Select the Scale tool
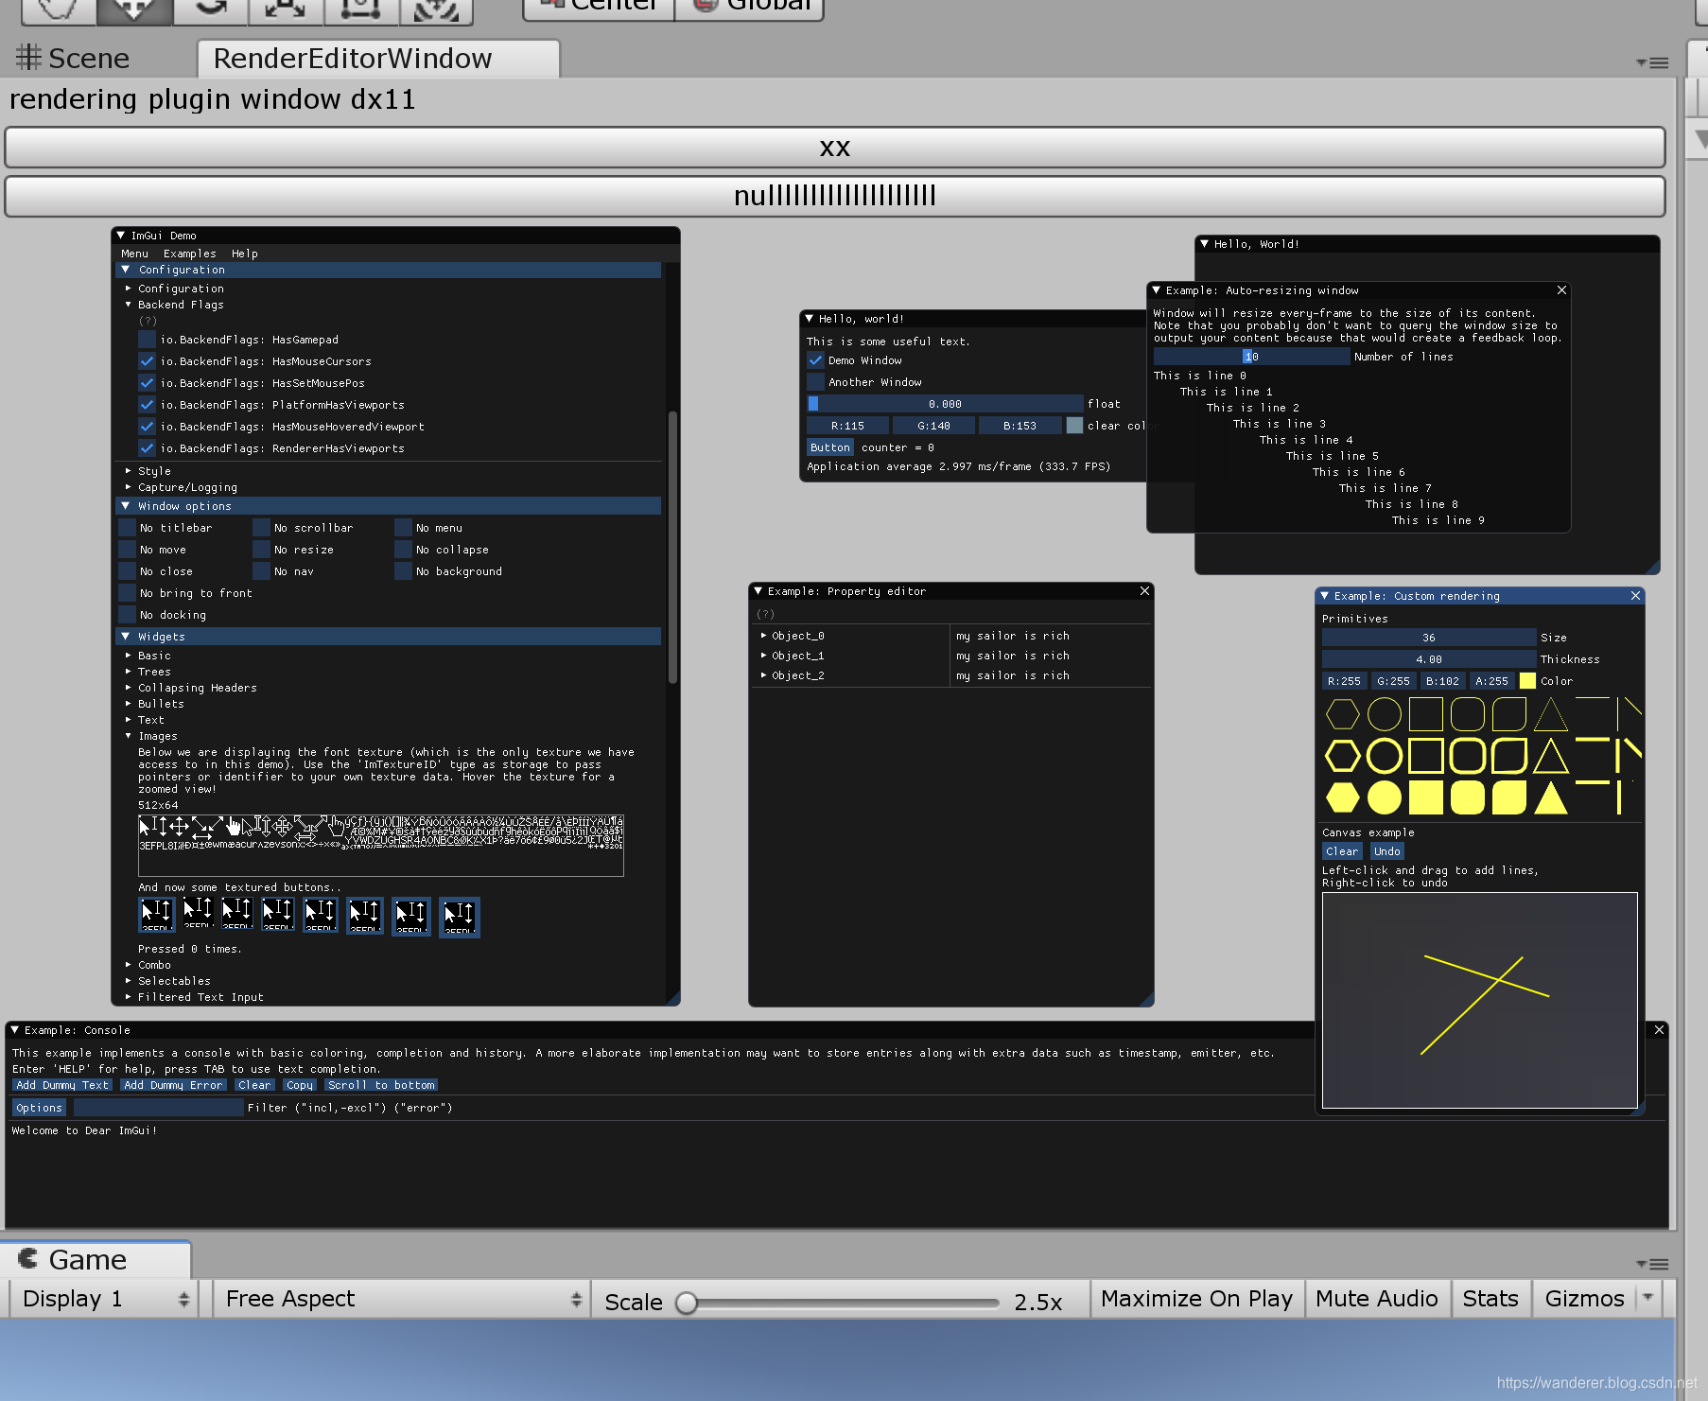The width and height of the screenshot is (1708, 1401). tap(286, 8)
